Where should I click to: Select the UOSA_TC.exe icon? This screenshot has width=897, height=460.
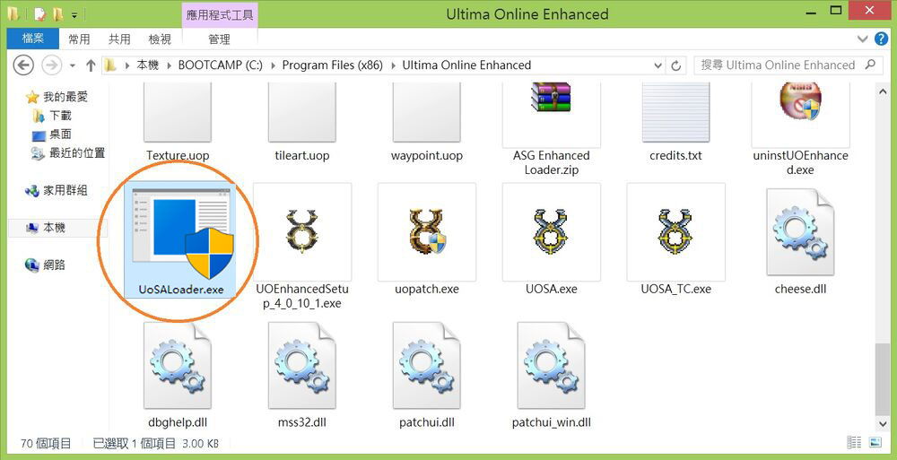pos(675,231)
